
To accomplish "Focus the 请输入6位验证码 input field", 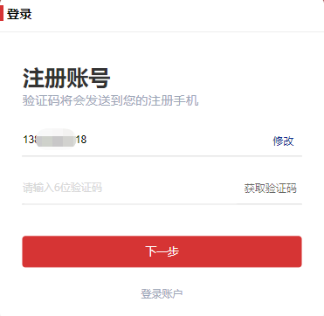I will point(129,188).
